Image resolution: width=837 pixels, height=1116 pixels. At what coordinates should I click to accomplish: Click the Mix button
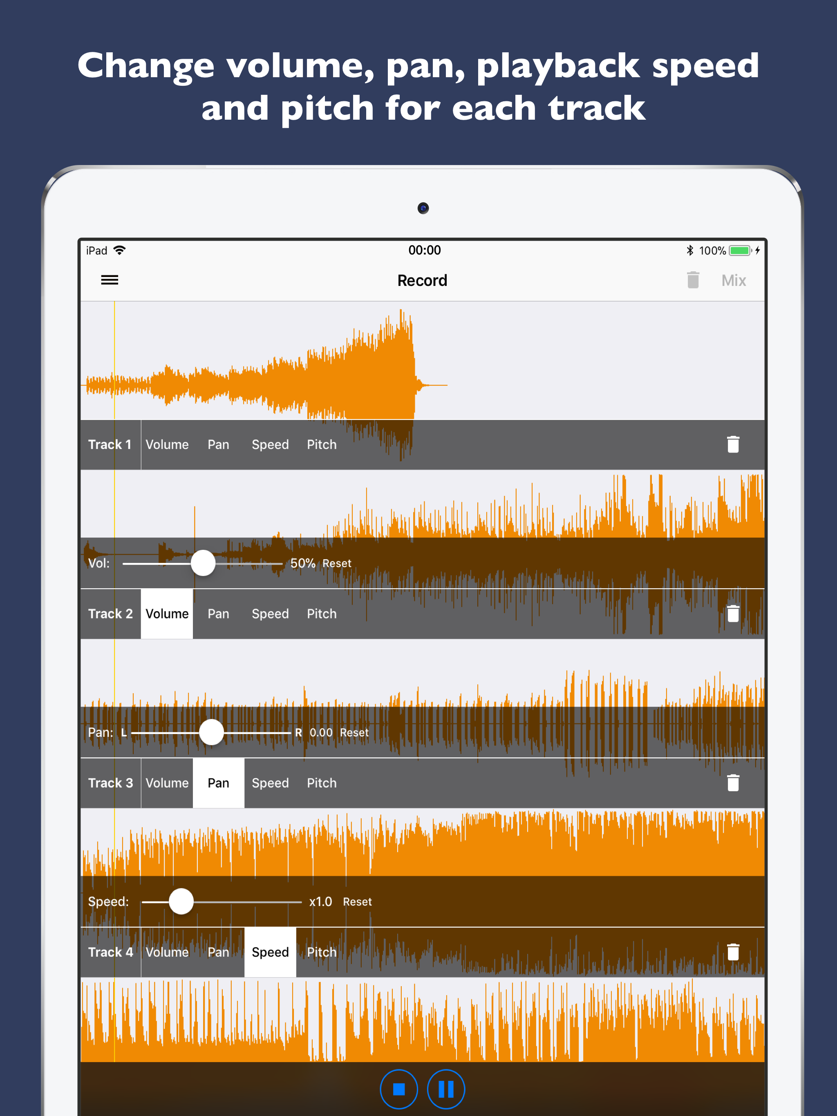[733, 280]
